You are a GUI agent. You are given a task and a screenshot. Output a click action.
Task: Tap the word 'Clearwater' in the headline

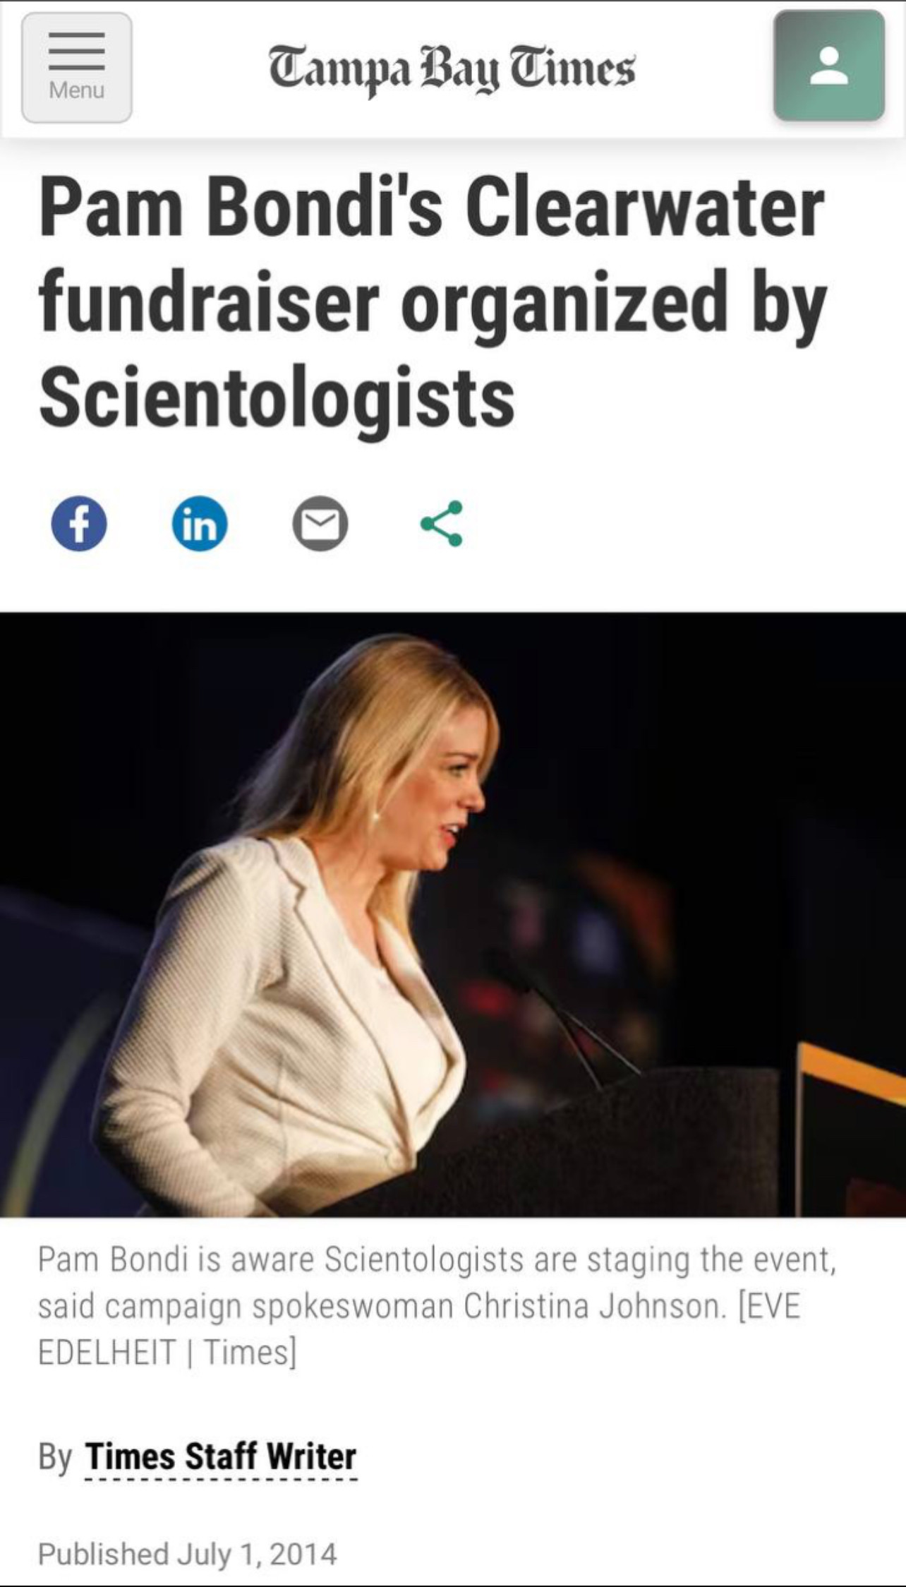pos(645,208)
